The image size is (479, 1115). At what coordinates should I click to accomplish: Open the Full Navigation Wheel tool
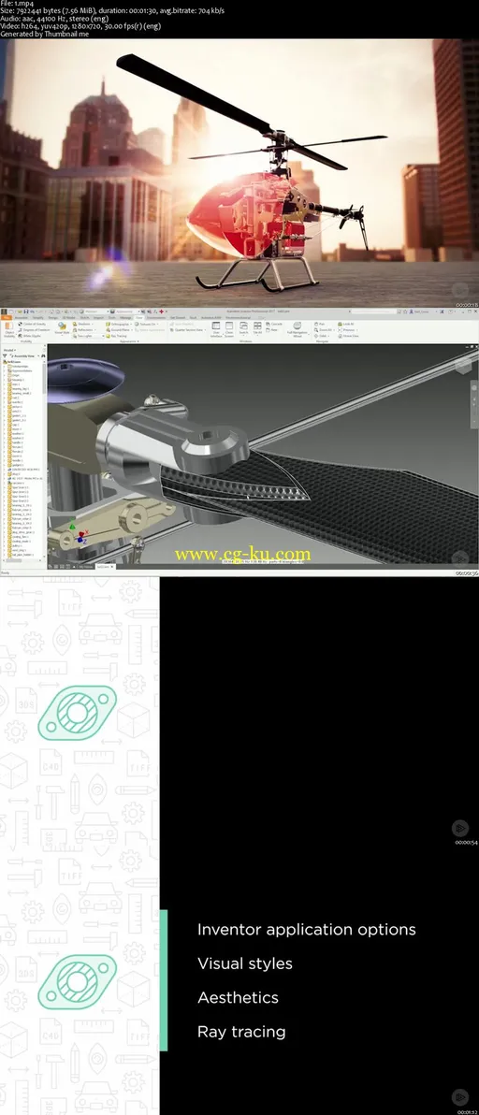tap(298, 328)
